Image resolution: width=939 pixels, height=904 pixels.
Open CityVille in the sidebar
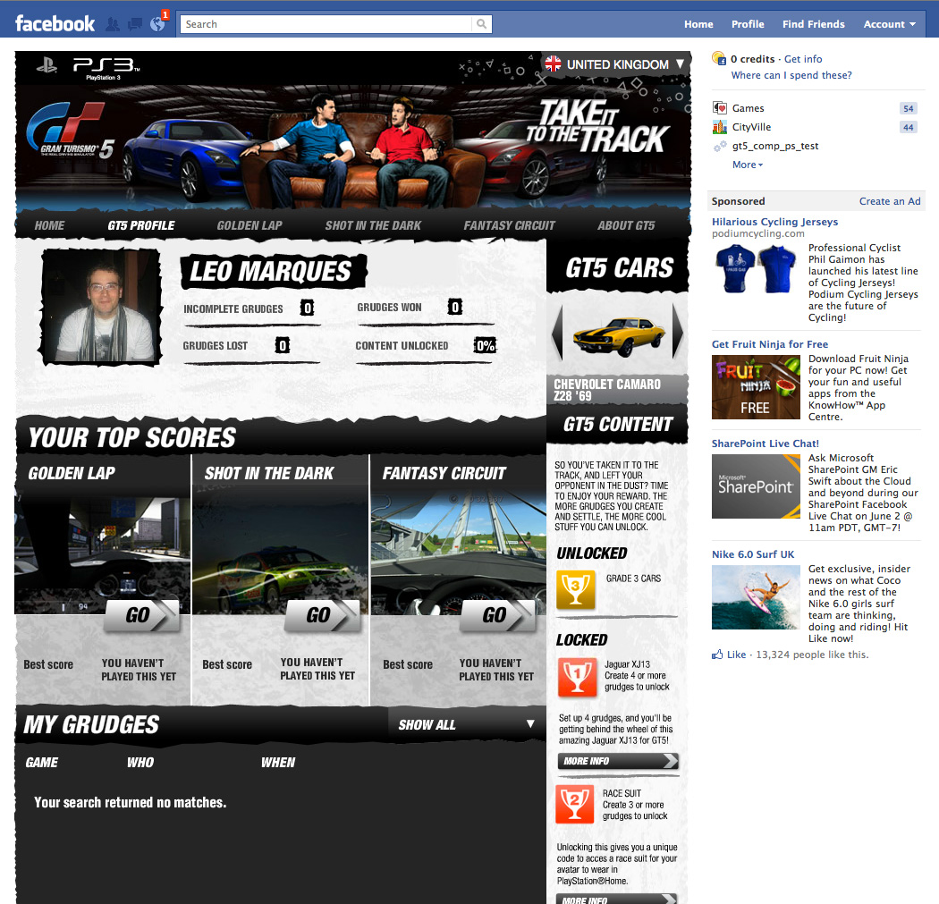(x=751, y=127)
